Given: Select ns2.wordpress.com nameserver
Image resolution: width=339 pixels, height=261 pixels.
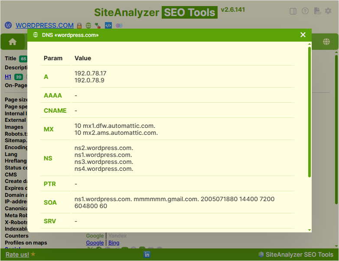Looking at the screenshot, I should pyautogui.click(x=104, y=148).
